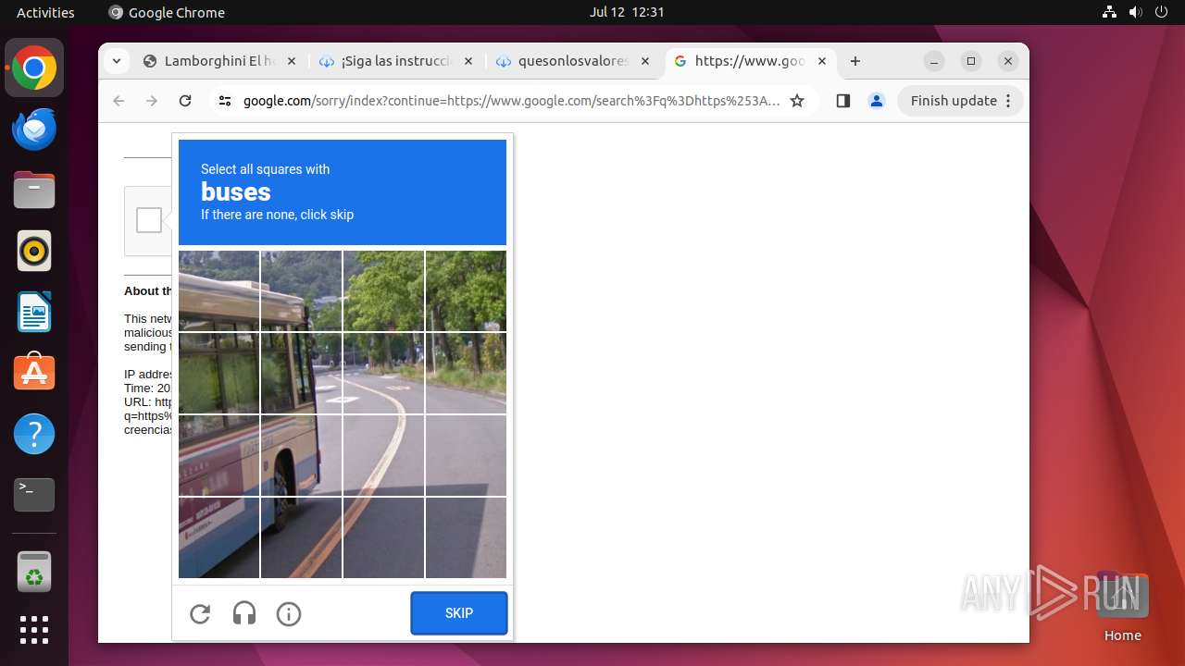Click the address bar URL
The width and height of the screenshot is (1185, 666).
[x=511, y=101]
